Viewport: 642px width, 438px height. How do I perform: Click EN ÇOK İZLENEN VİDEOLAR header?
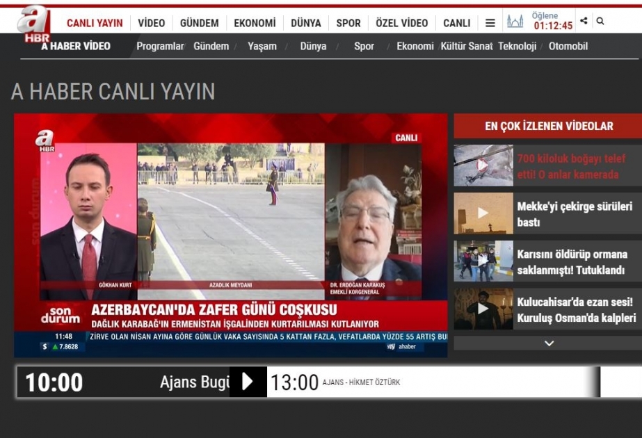[x=549, y=126]
